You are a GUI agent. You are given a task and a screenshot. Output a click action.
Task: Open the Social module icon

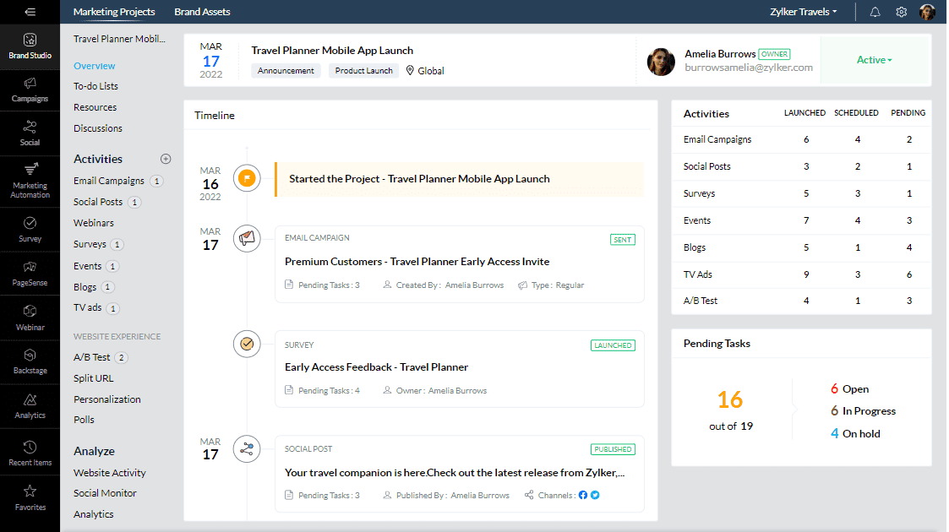pos(30,133)
